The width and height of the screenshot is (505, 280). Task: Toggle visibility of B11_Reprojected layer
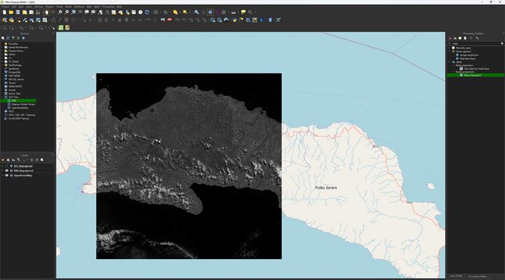(7, 166)
